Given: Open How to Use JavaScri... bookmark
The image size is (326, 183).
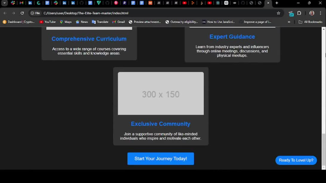Looking at the screenshot, I should point(218,22).
